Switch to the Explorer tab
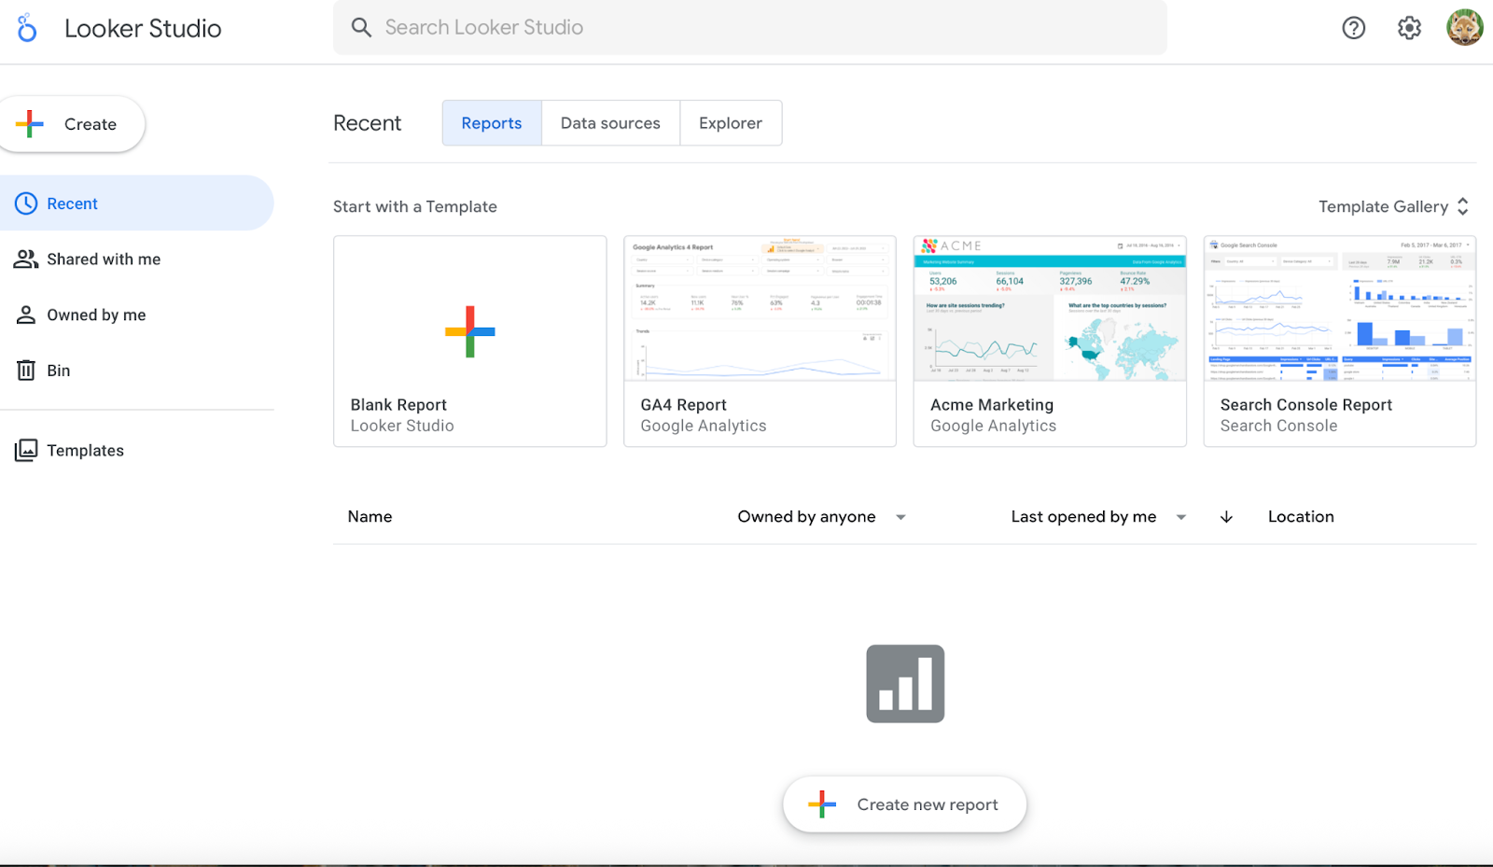The height and width of the screenshot is (867, 1493). 731,123
